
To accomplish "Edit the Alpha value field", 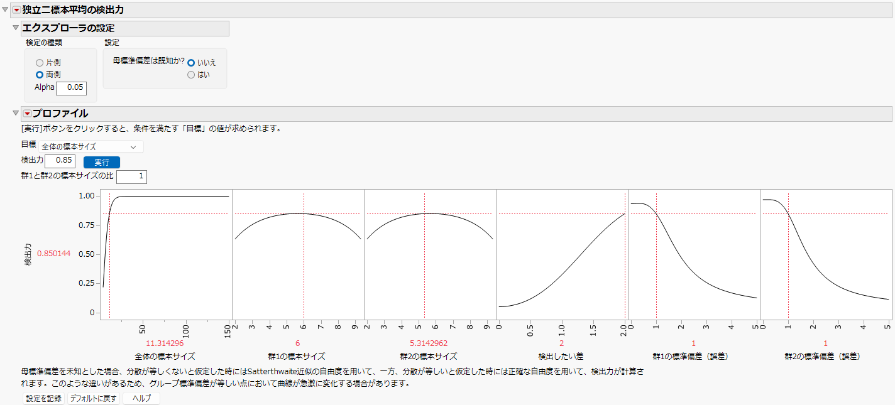I will (71, 88).
